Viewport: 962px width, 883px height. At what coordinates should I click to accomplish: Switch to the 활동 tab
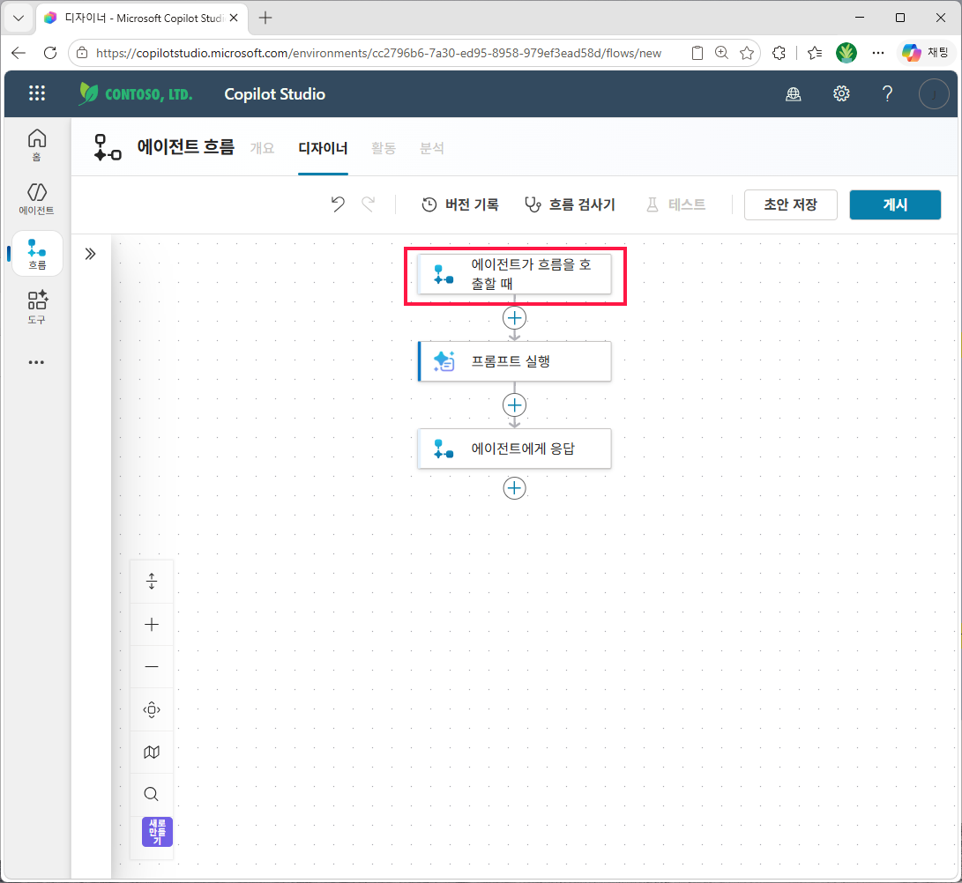[384, 148]
